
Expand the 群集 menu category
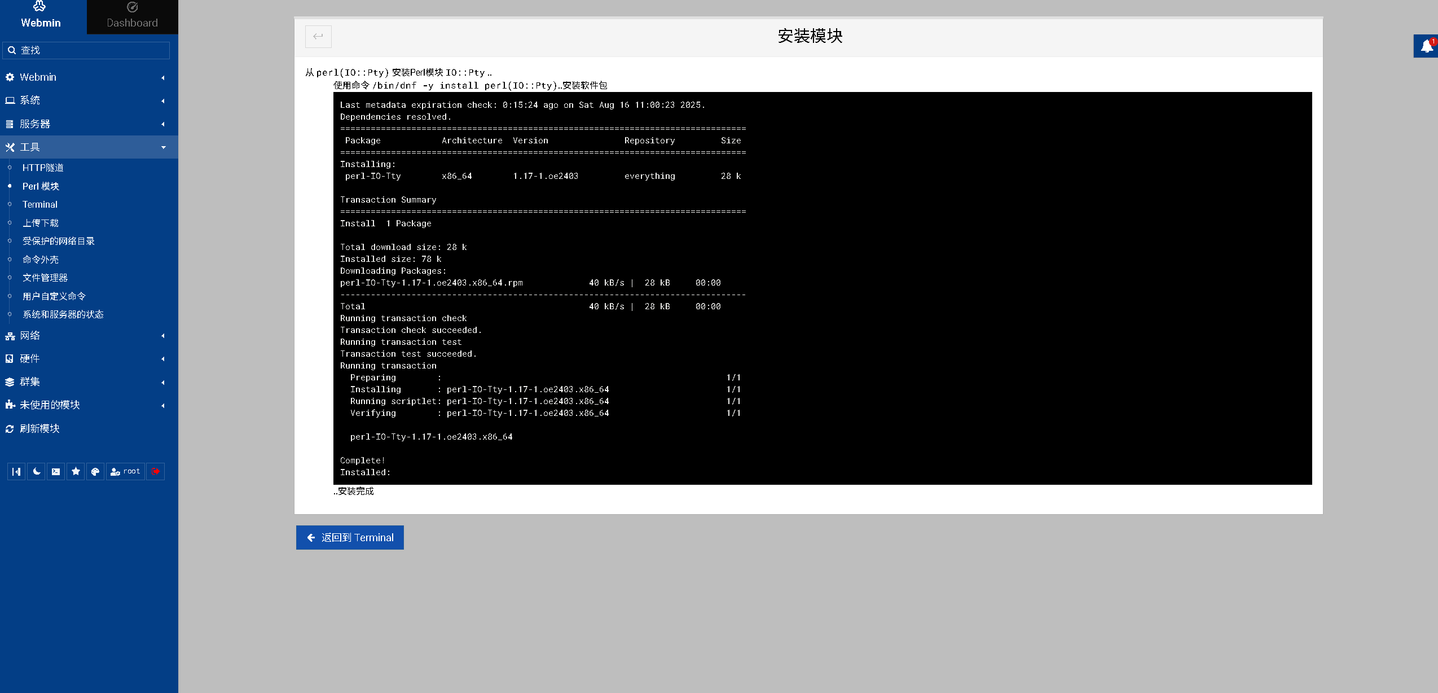(x=89, y=382)
